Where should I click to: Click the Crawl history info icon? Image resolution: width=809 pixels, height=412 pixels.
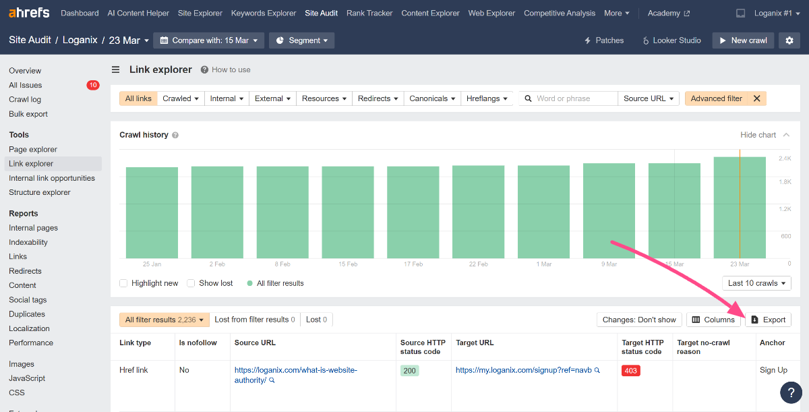click(175, 135)
